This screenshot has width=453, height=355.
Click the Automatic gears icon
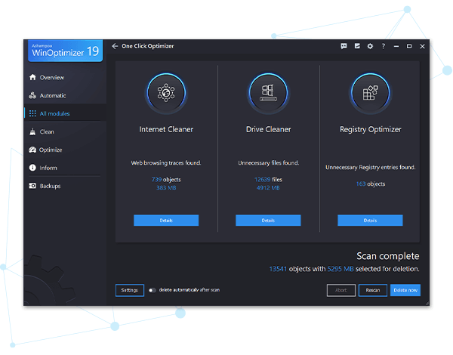point(32,95)
